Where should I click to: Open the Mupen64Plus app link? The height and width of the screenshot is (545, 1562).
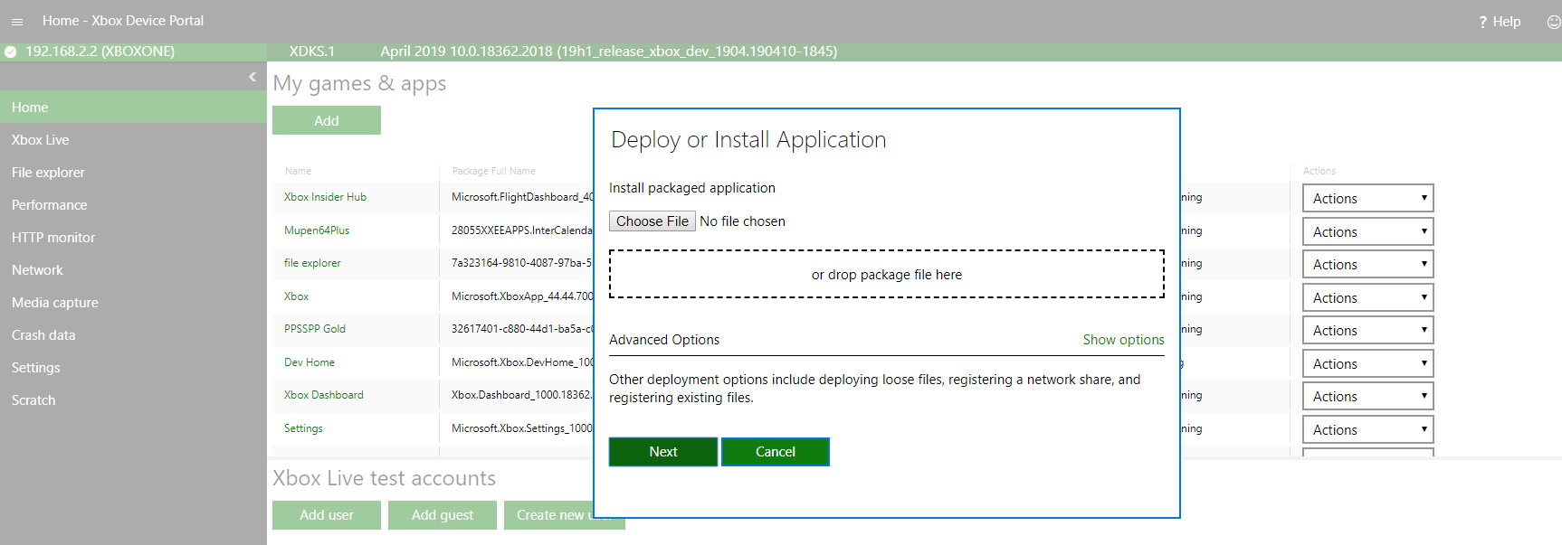[317, 230]
